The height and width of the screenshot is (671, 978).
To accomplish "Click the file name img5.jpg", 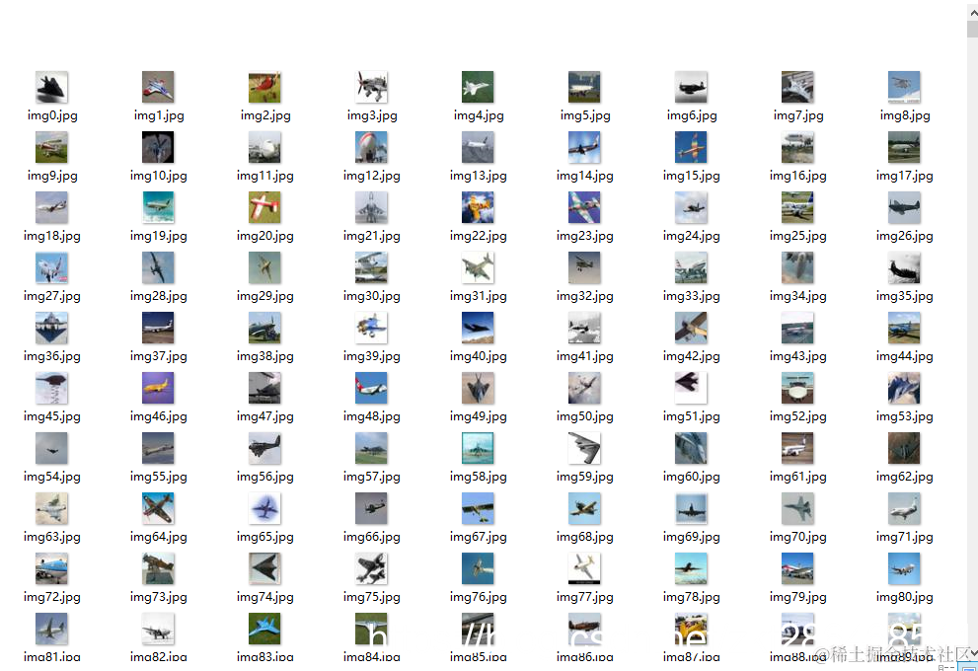I will point(585,115).
